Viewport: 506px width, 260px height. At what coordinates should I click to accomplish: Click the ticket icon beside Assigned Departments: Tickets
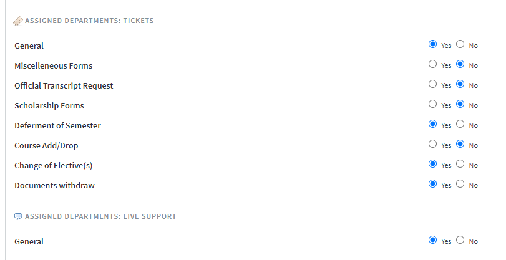[18, 21]
